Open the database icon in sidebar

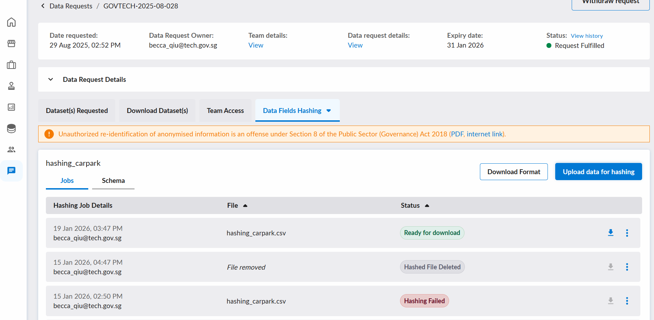click(x=11, y=128)
